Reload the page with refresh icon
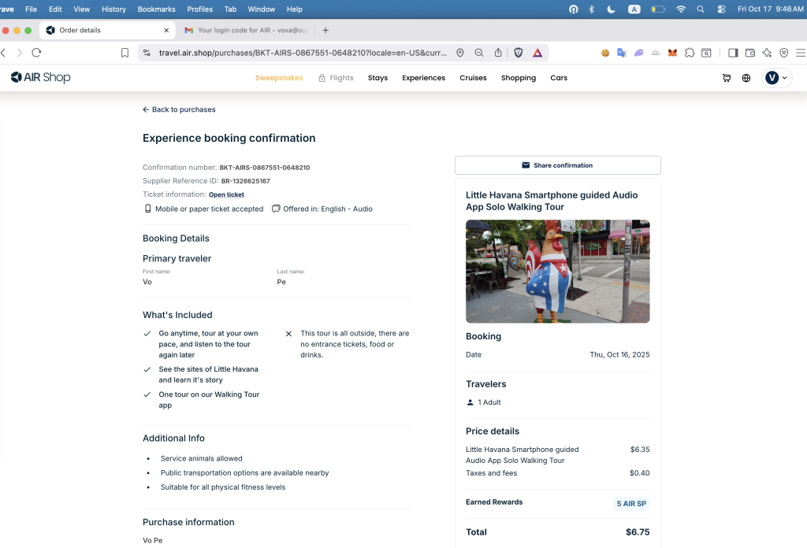 point(36,53)
